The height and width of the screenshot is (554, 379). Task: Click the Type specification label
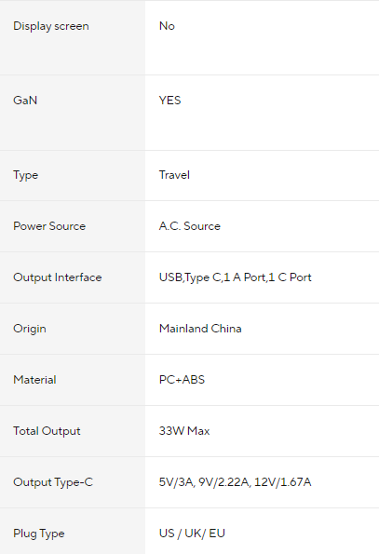click(25, 175)
